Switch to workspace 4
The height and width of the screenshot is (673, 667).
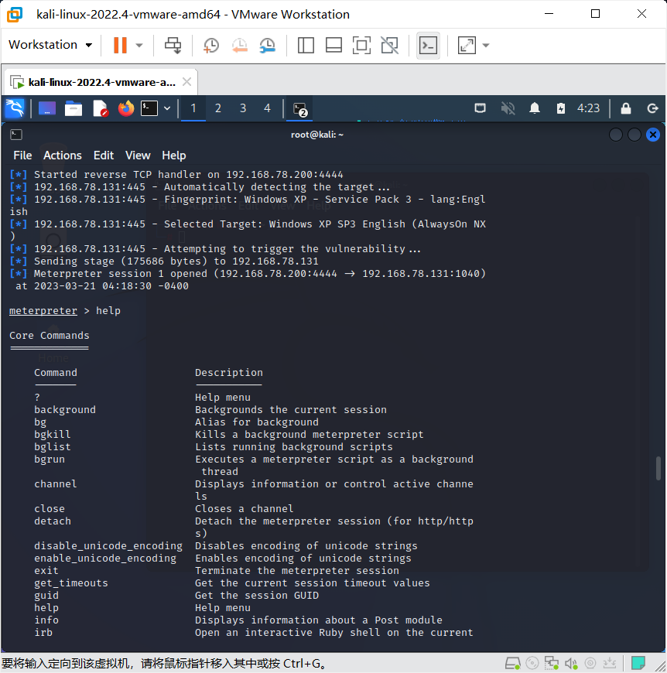pos(267,108)
